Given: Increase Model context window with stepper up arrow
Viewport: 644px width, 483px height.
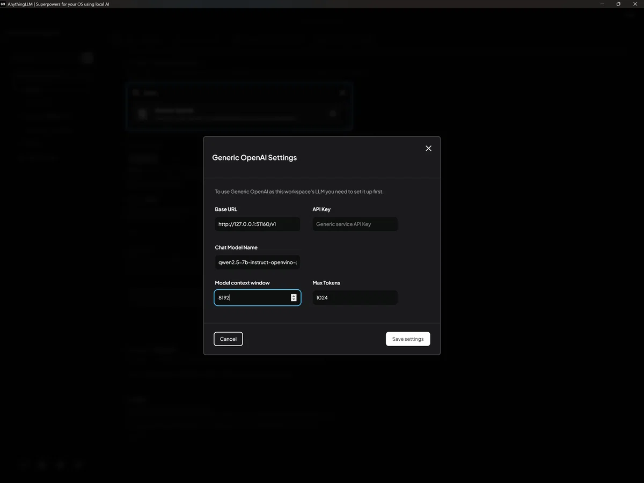Looking at the screenshot, I should [x=294, y=296].
